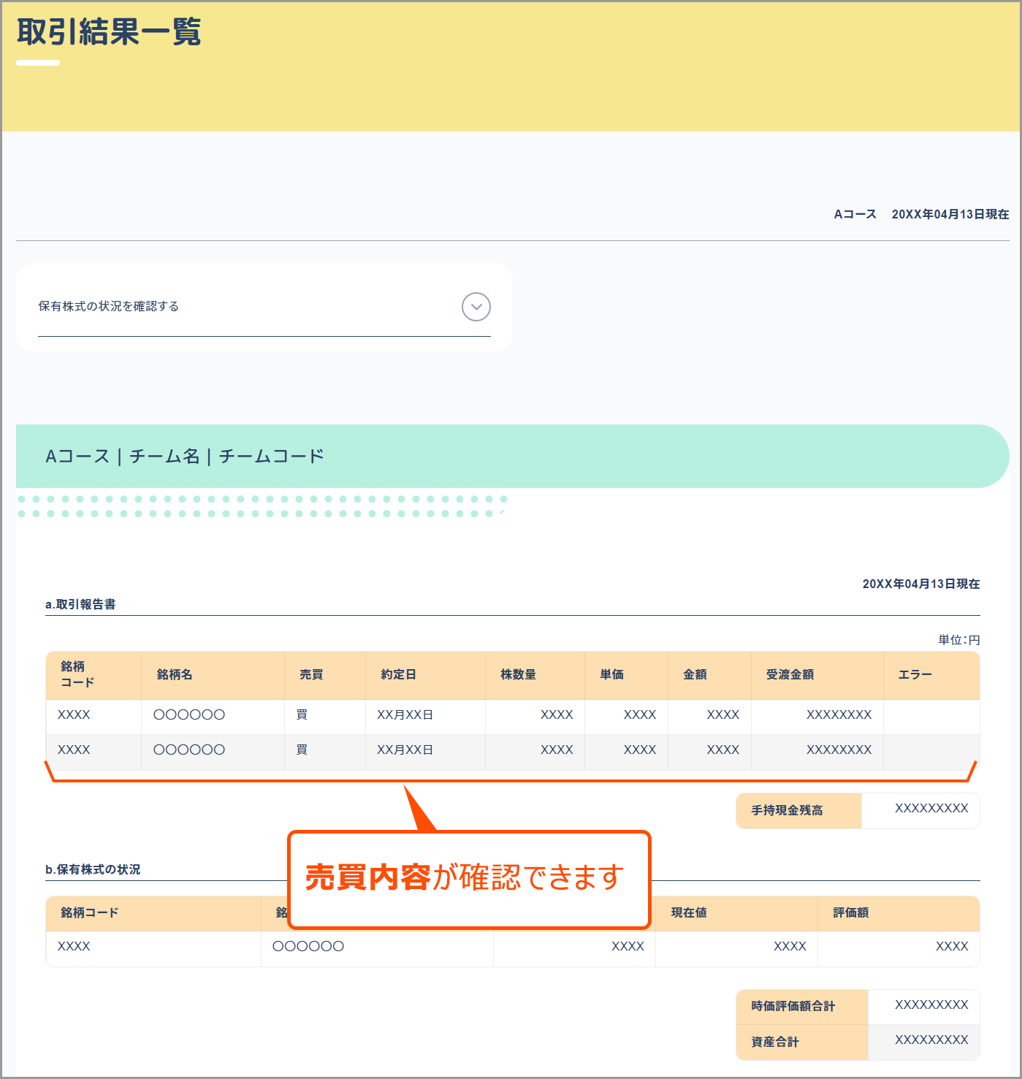Screen dimensions: 1022x1079
Task: Click the 単価 column header
Action: [x=612, y=674]
